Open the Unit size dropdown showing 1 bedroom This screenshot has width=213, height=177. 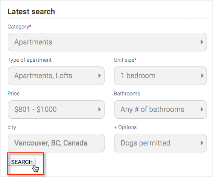(161, 76)
